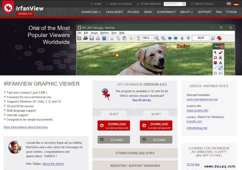Click the Settings tools icon in toolbar
The width and height of the screenshot is (242, 170).
213,38
